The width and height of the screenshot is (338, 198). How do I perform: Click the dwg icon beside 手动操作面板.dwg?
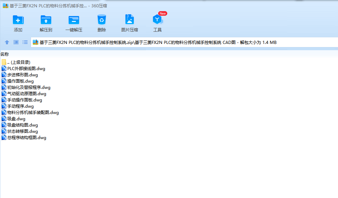[4, 100]
